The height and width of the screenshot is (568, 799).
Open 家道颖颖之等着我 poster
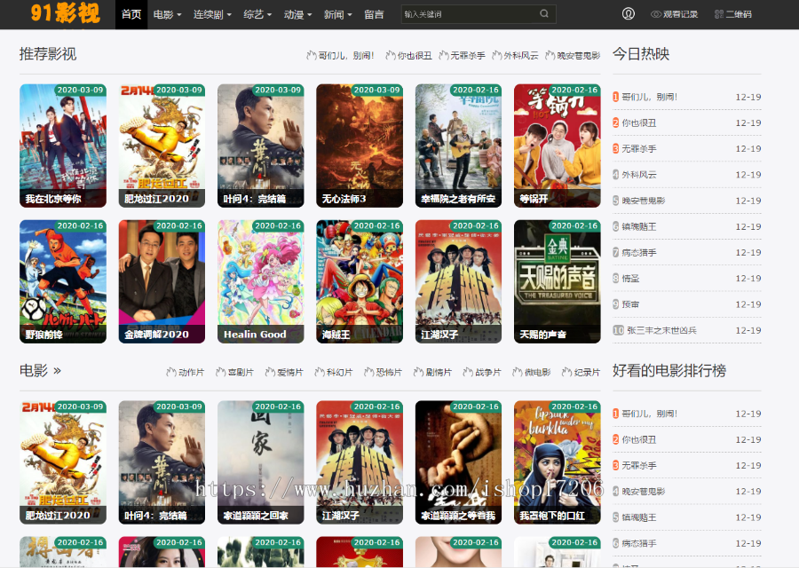(x=458, y=462)
